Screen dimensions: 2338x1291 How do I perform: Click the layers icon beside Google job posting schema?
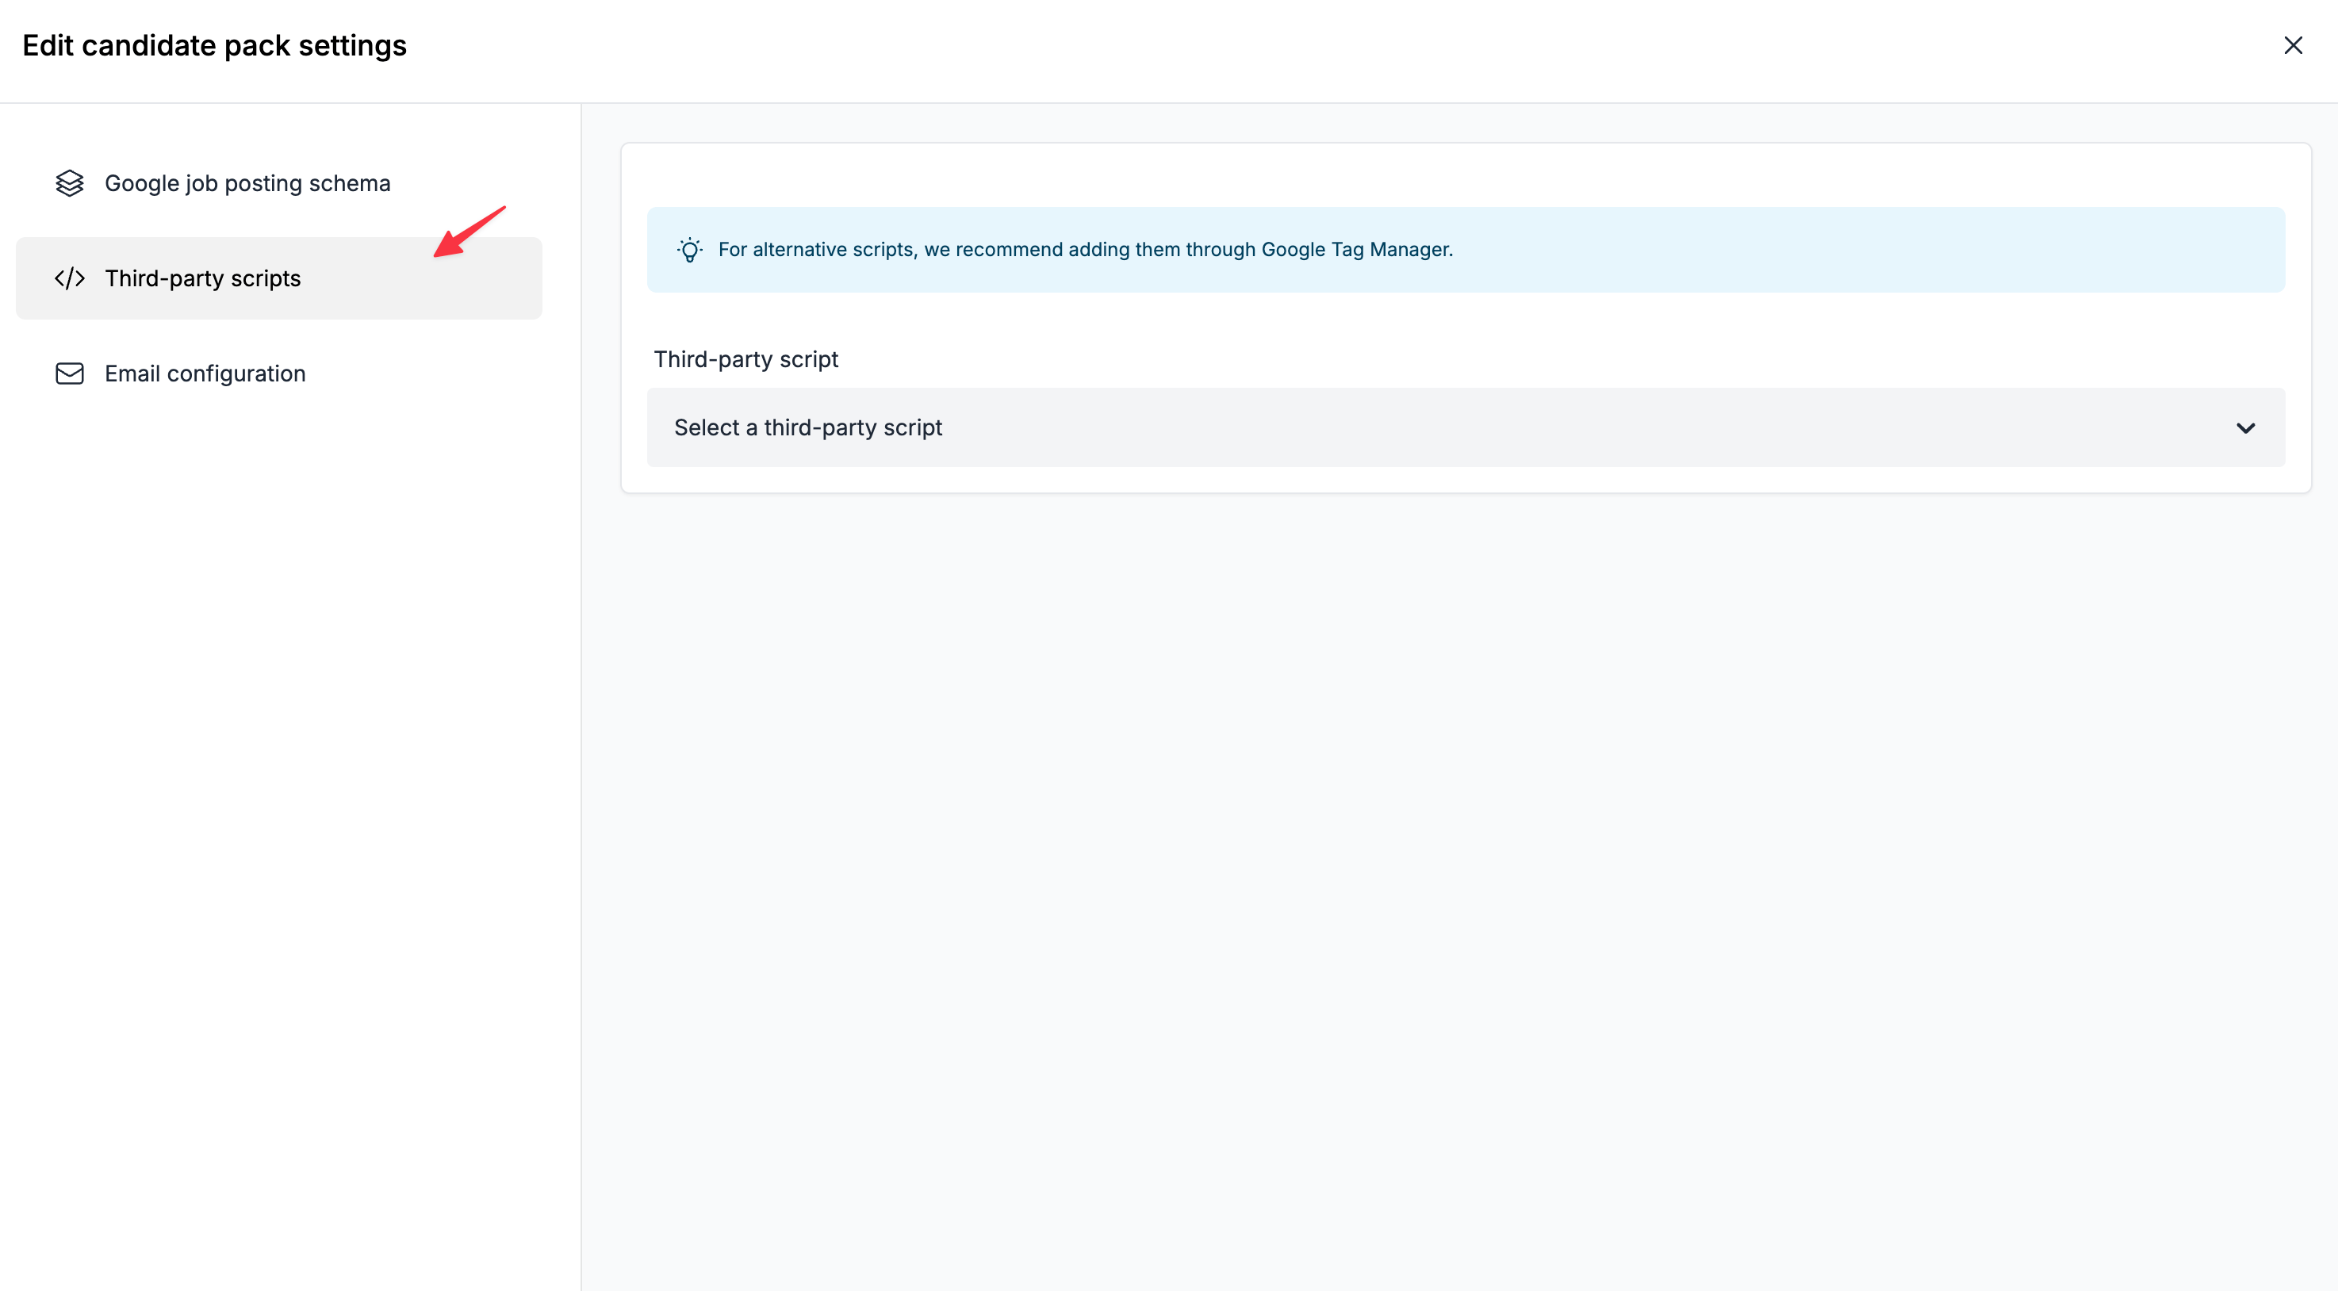tap(69, 183)
